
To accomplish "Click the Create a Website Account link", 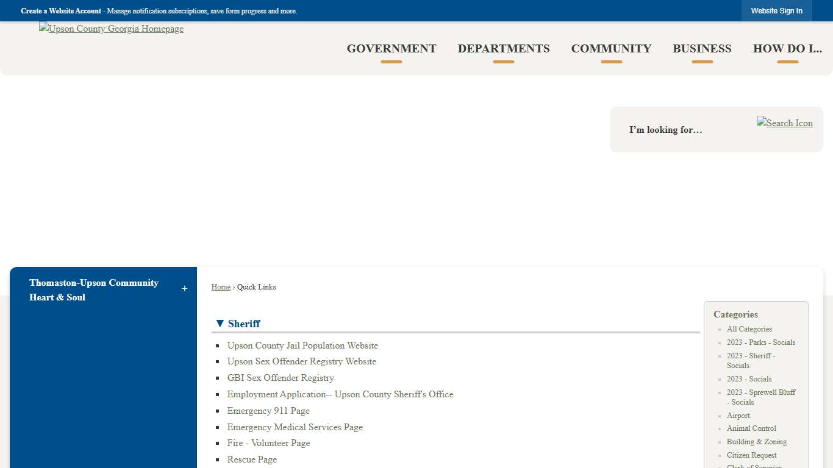I will point(61,11).
